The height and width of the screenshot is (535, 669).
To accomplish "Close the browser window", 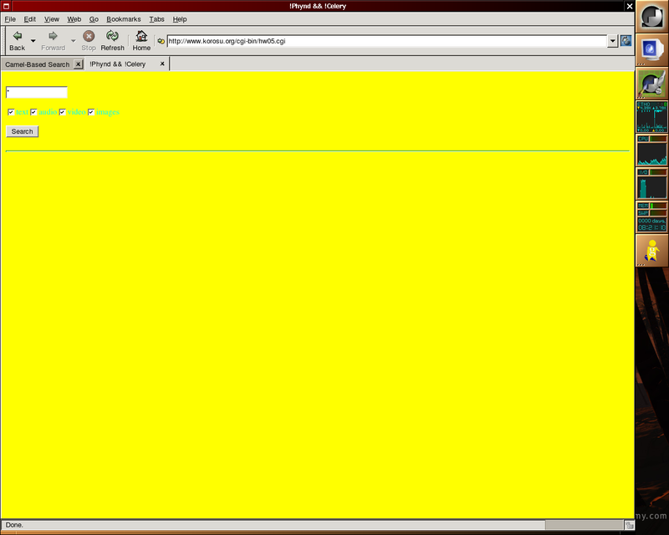I will [x=630, y=6].
